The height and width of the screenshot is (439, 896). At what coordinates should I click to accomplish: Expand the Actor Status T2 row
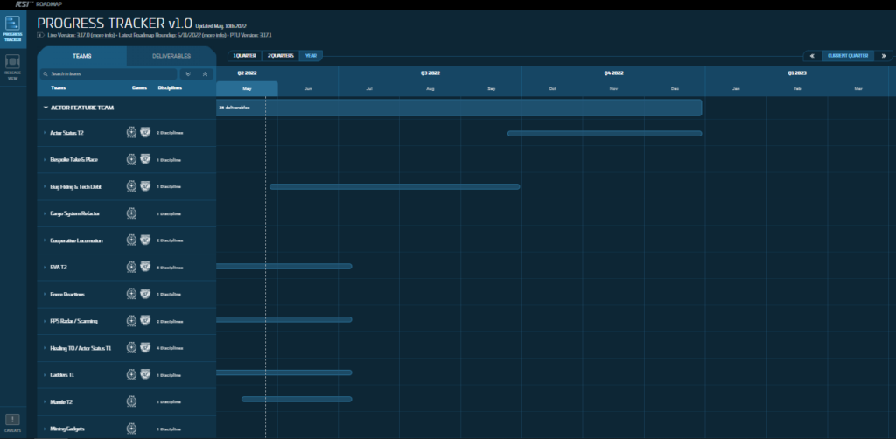45,133
